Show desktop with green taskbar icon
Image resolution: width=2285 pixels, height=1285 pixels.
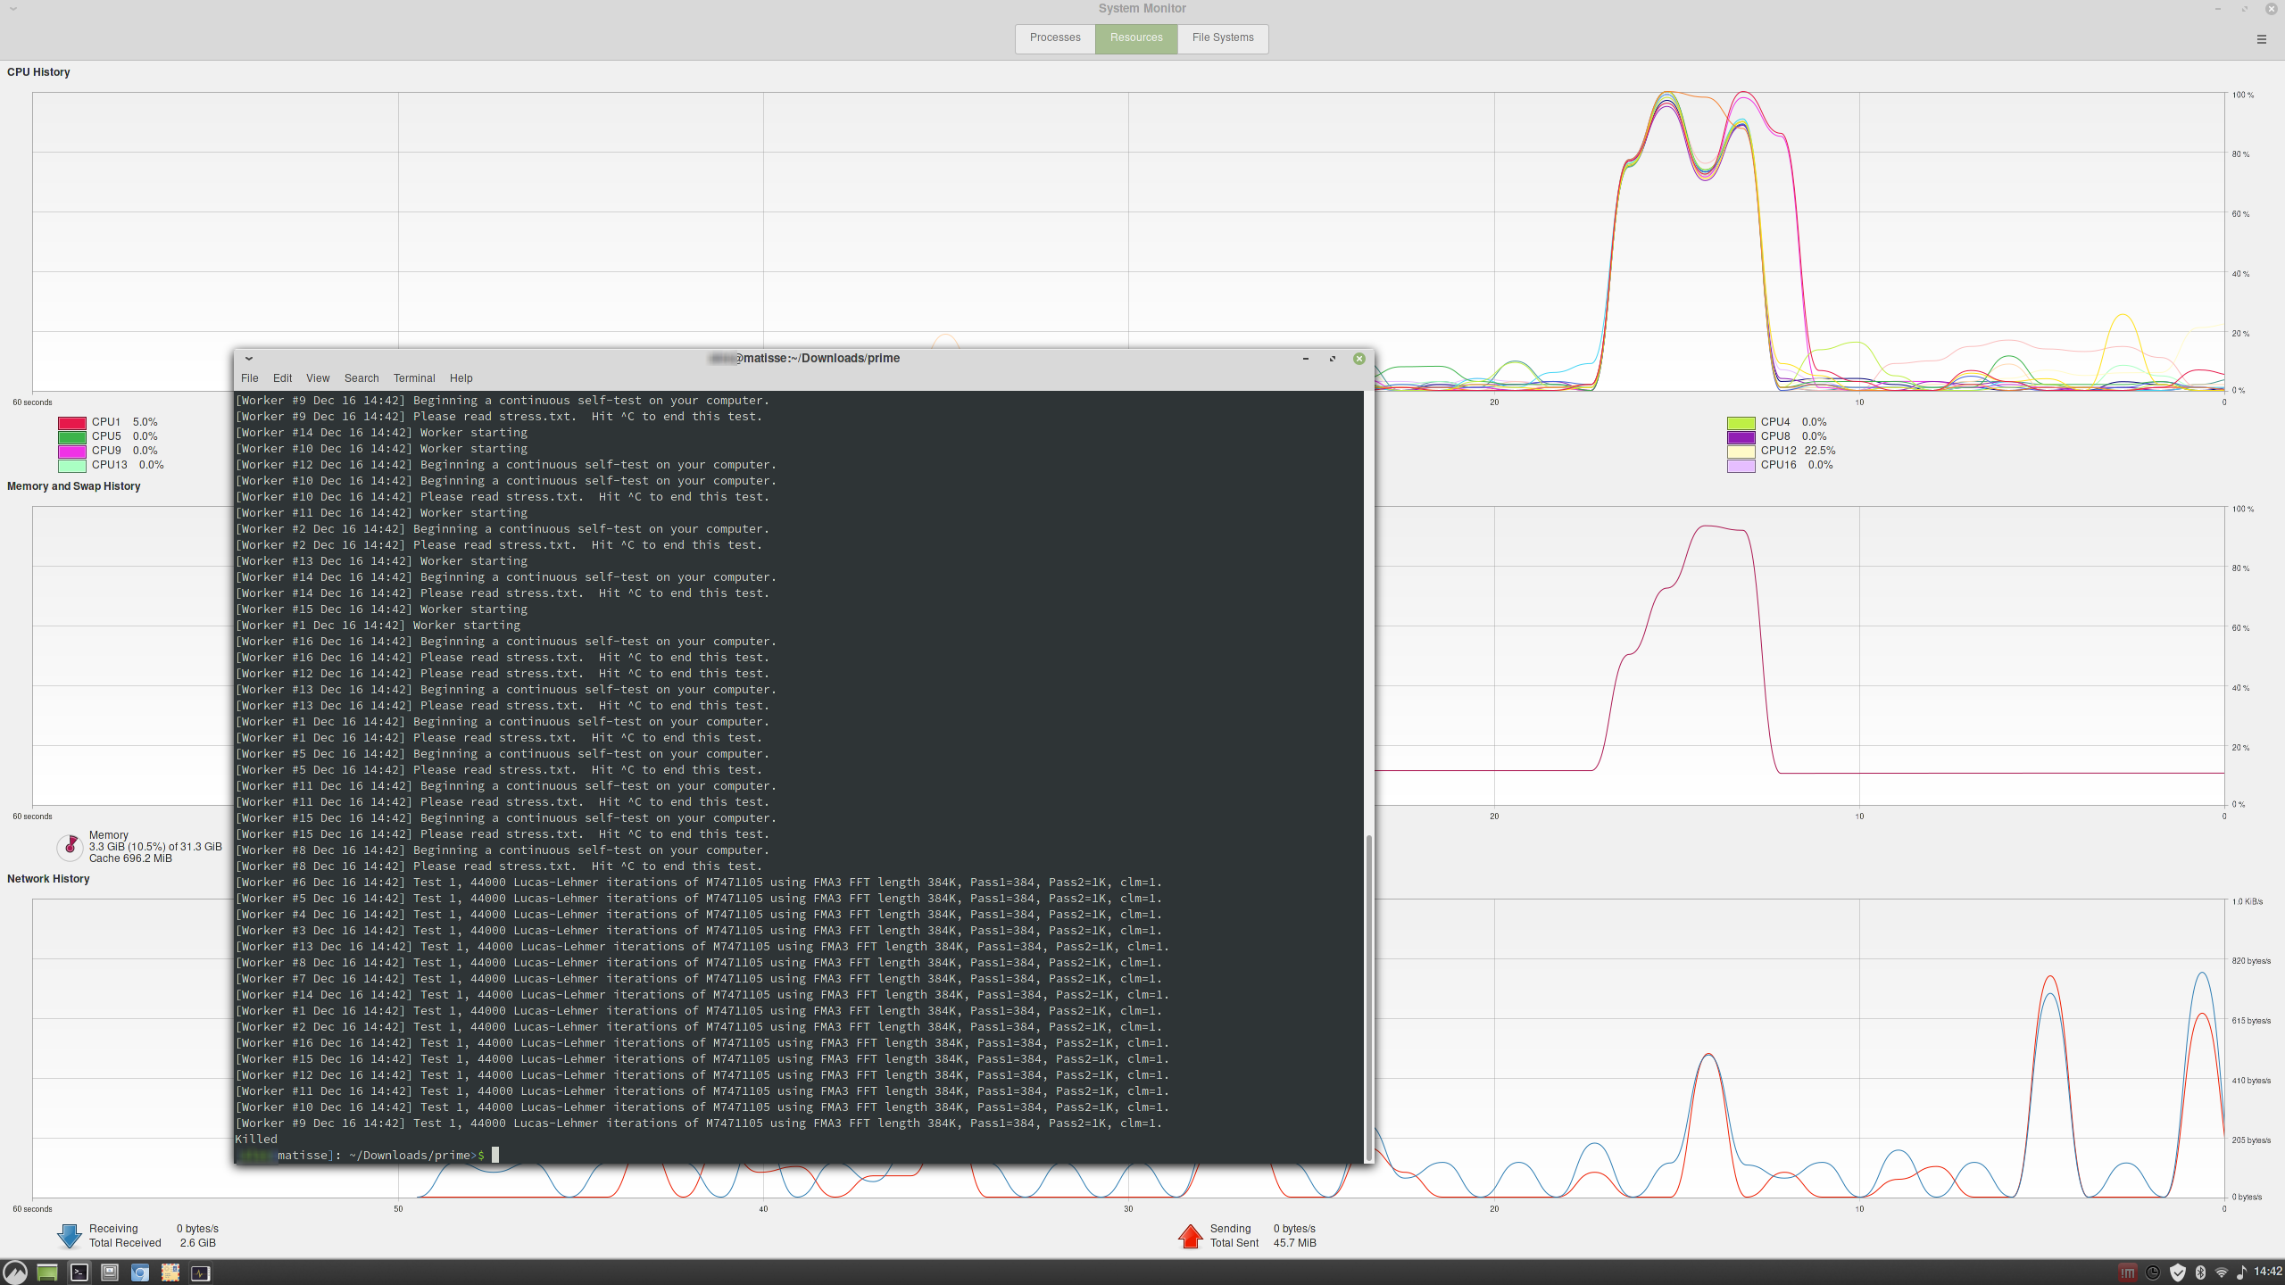click(x=46, y=1273)
